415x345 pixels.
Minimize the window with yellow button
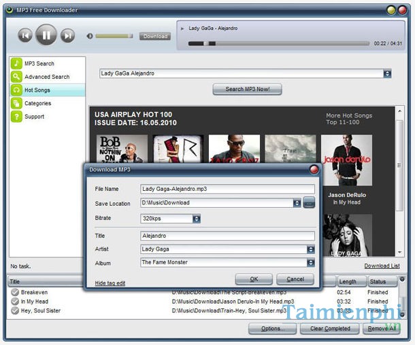pyautogui.click(x=391, y=10)
